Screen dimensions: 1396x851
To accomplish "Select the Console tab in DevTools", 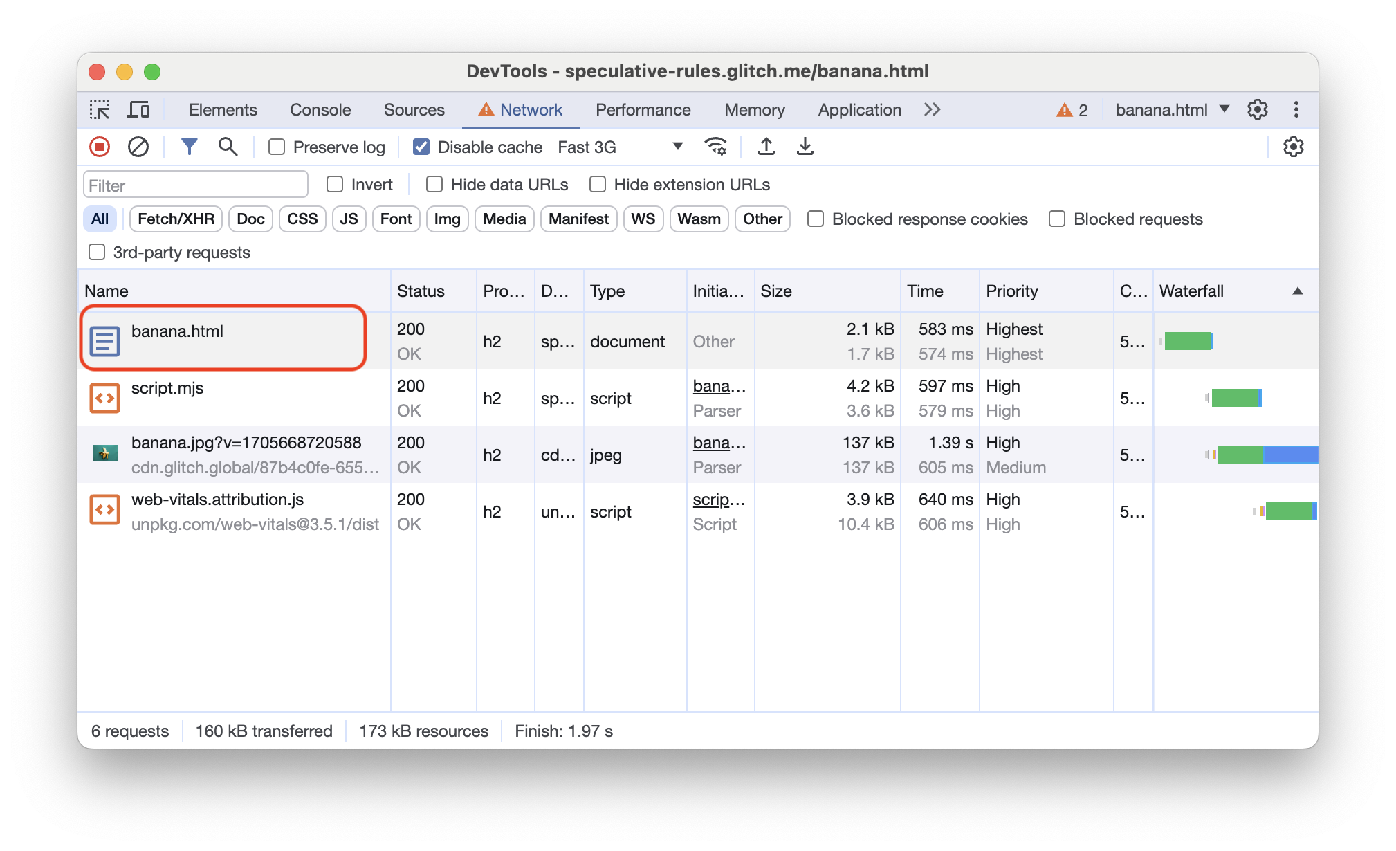I will point(319,109).
